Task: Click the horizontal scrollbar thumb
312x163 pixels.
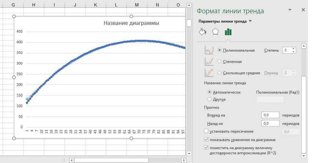Action: tap(111, 160)
